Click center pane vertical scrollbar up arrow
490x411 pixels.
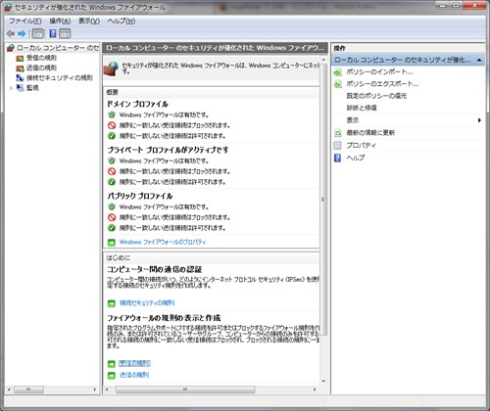(323, 60)
